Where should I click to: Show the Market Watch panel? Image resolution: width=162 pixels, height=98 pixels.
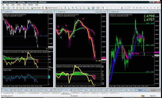pyautogui.click(x=14, y=8)
